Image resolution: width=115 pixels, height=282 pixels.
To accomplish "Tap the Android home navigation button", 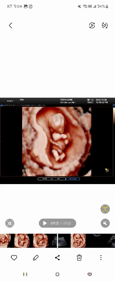I will [x=57, y=274].
